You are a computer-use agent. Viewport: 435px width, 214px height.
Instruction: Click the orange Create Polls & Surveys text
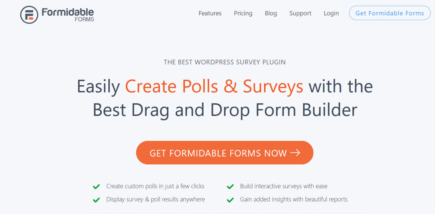pos(214,86)
